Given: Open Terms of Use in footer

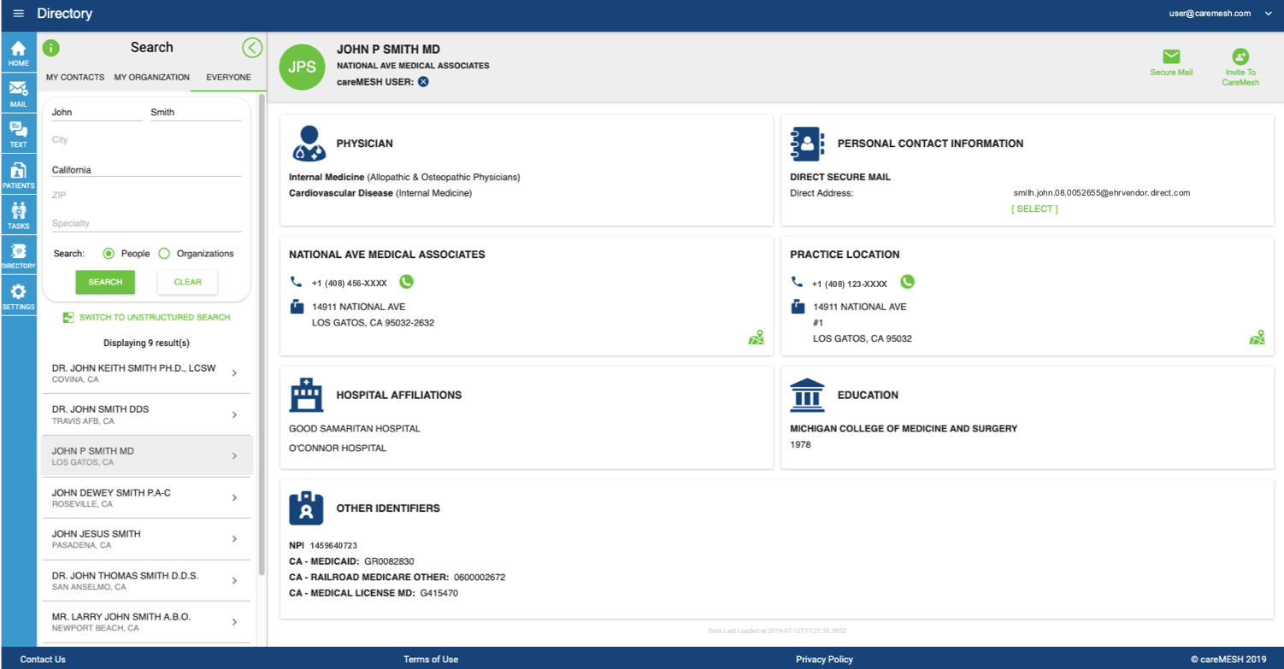Looking at the screenshot, I should (x=431, y=659).
